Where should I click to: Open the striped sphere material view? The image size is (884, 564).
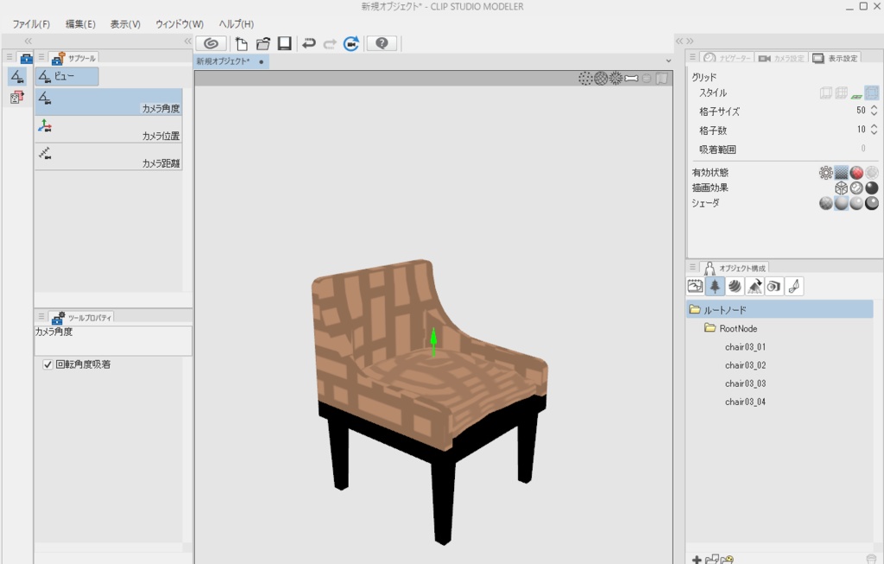(x=735, y=287)
